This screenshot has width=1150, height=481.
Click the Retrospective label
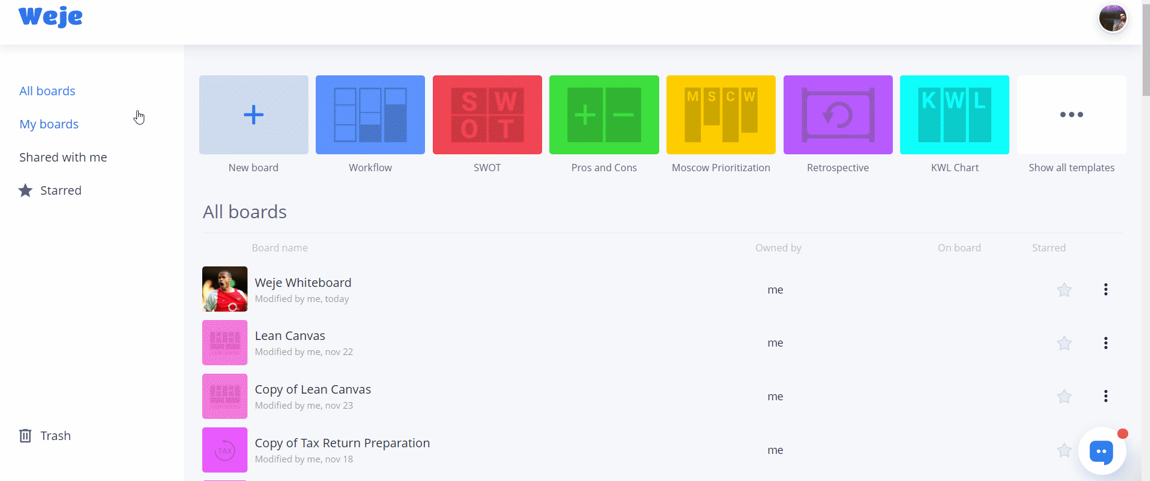[838, 168]
